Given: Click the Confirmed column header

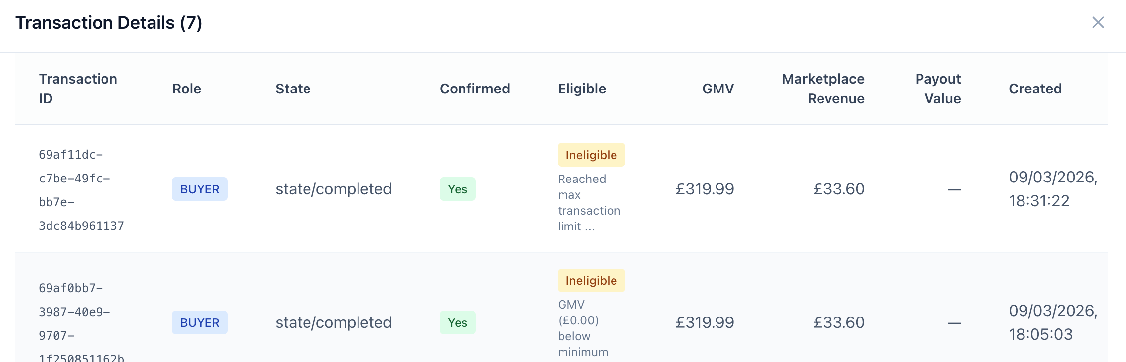Looking at the screenshot, I should coord(475,89).
